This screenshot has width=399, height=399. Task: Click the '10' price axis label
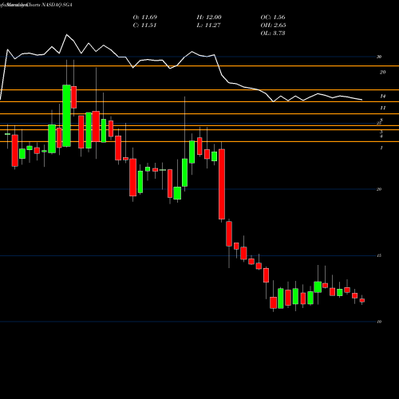379,322
